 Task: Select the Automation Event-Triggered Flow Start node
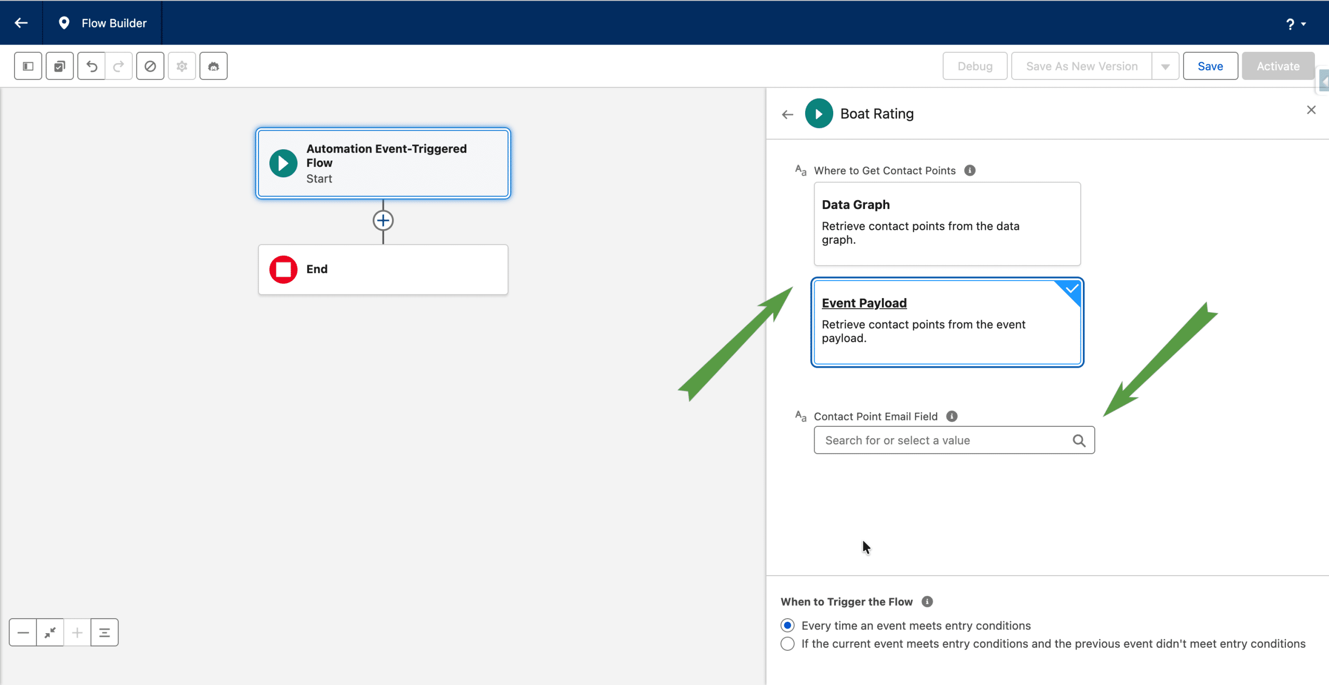coord(383,163)
